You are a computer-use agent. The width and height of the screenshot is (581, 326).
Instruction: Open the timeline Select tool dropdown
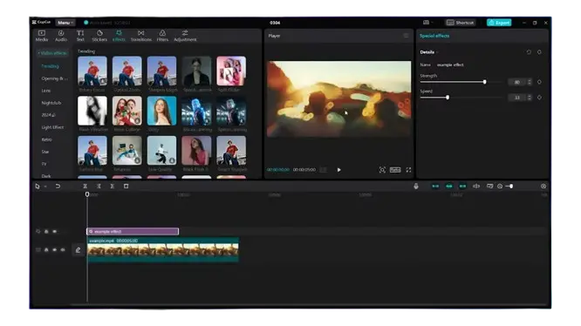45,187
